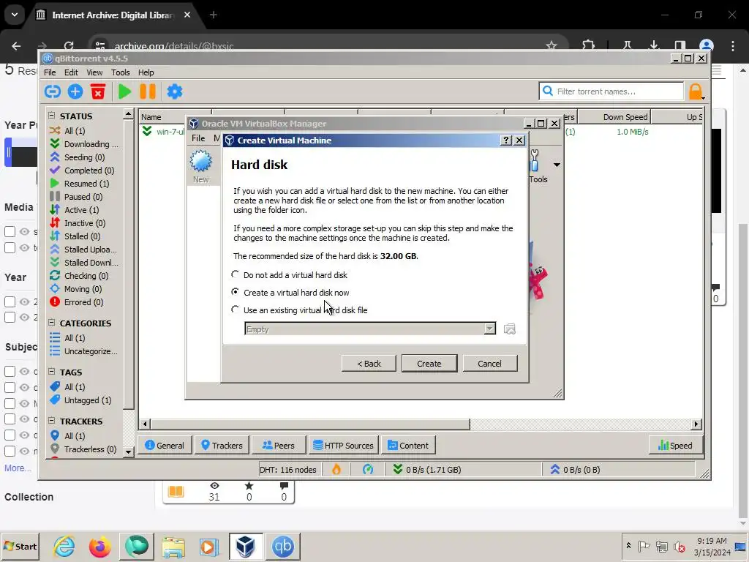Image resolution: width=749 pixels, height=562 pixels.
Task: Click the Chrome back arrow
Action: point(16,46)
